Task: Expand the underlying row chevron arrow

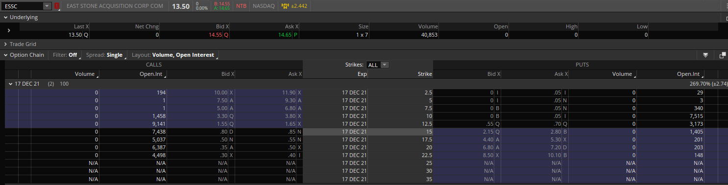Action: (x=9, y=30)
